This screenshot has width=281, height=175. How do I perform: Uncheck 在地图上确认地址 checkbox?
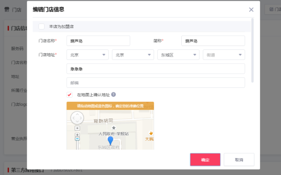click(x=69, y=95)
